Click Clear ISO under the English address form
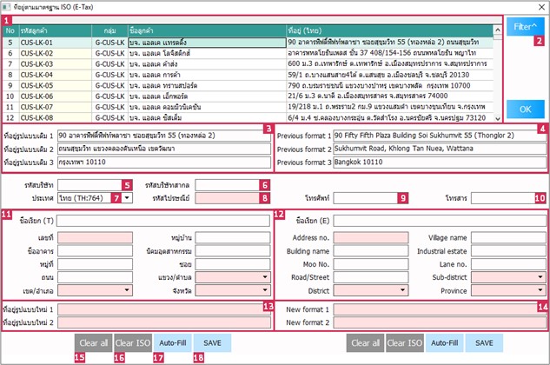Screen dimensions: 550x365 pyautogui.click(x=405, y=343)
